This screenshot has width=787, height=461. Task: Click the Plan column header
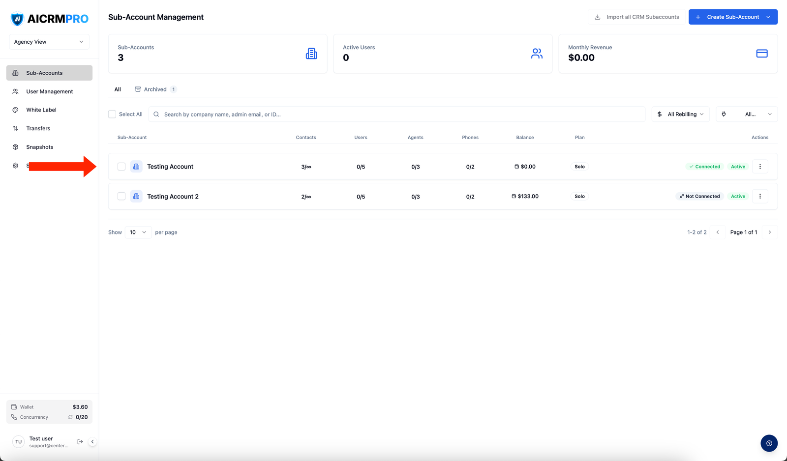point(580,138)
